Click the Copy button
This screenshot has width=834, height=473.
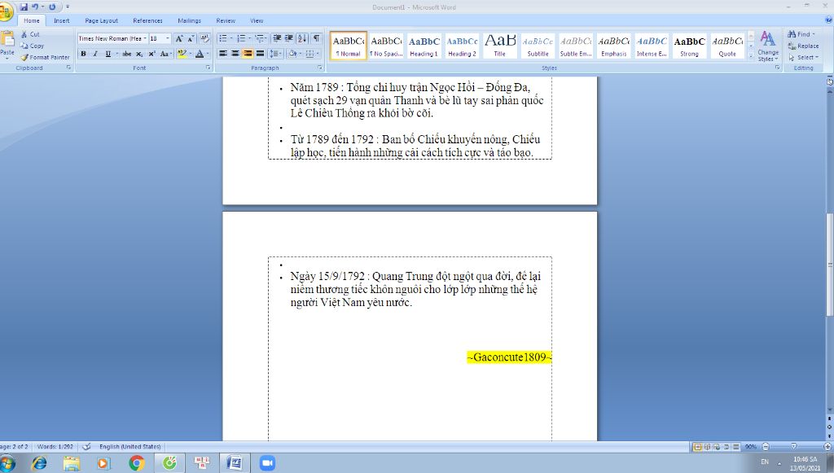click(32, 46)
